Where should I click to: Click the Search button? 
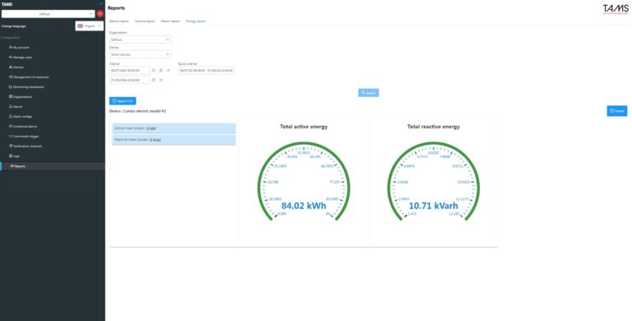click(369, 93)
